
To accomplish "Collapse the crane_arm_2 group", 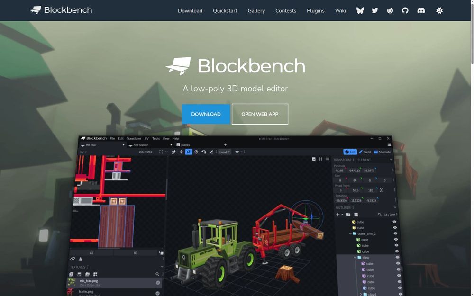I will click(x=350, y=234).
